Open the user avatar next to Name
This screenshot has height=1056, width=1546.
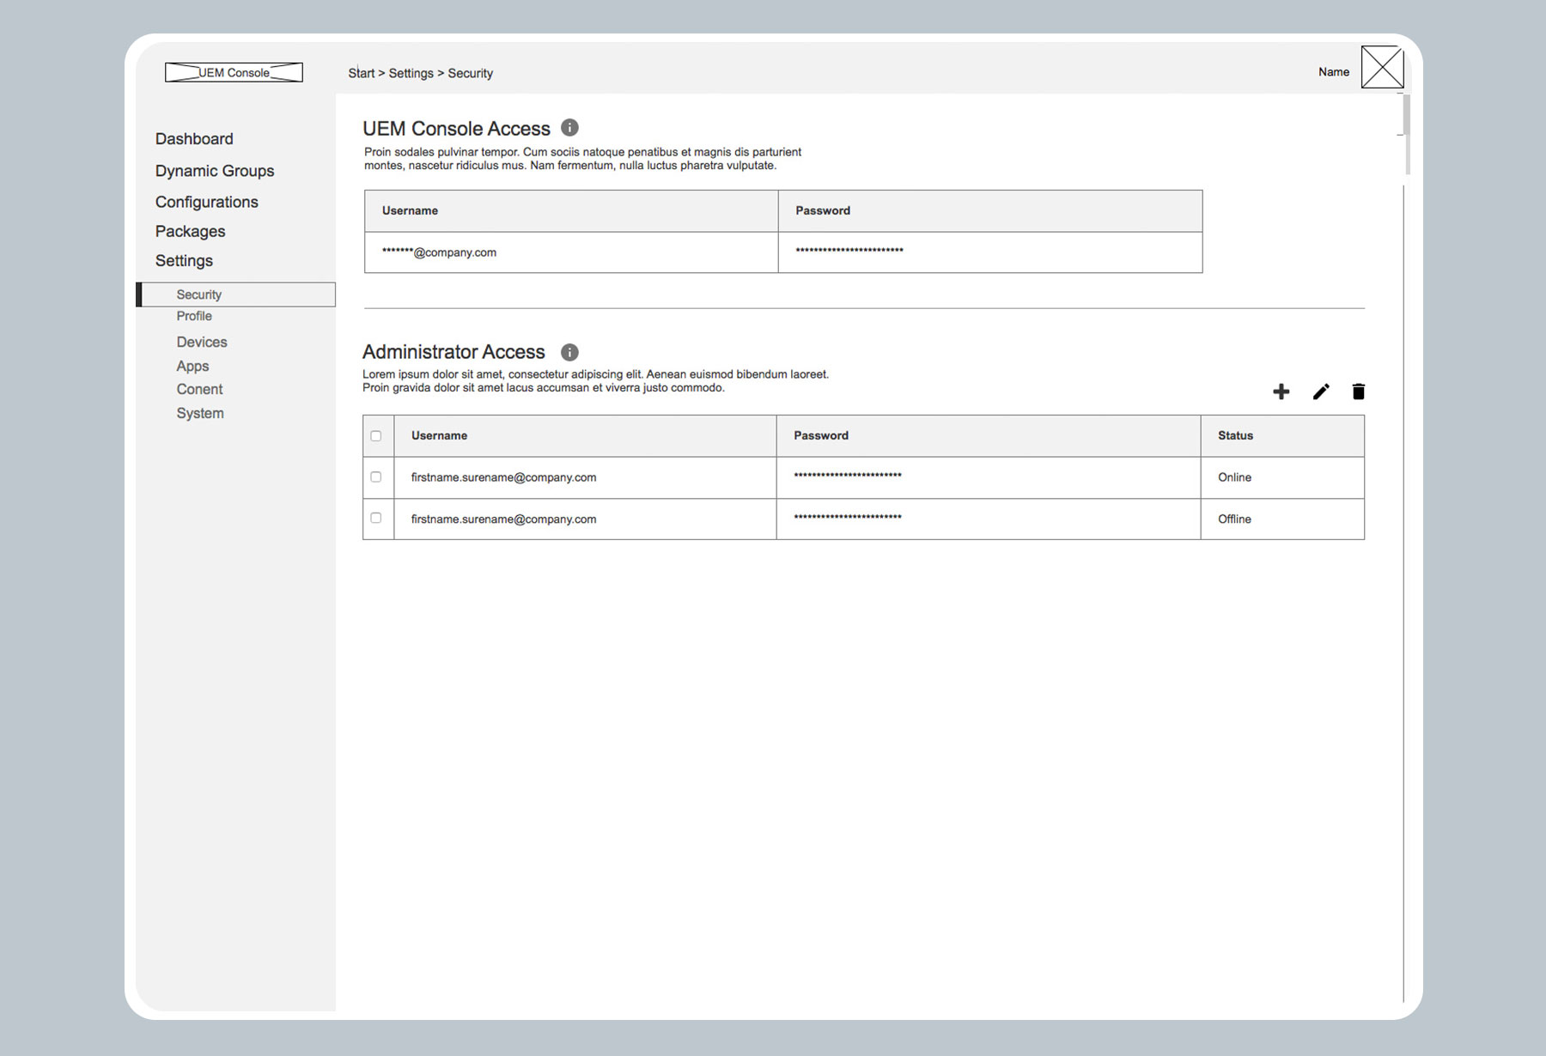(x=1382, y=67)
